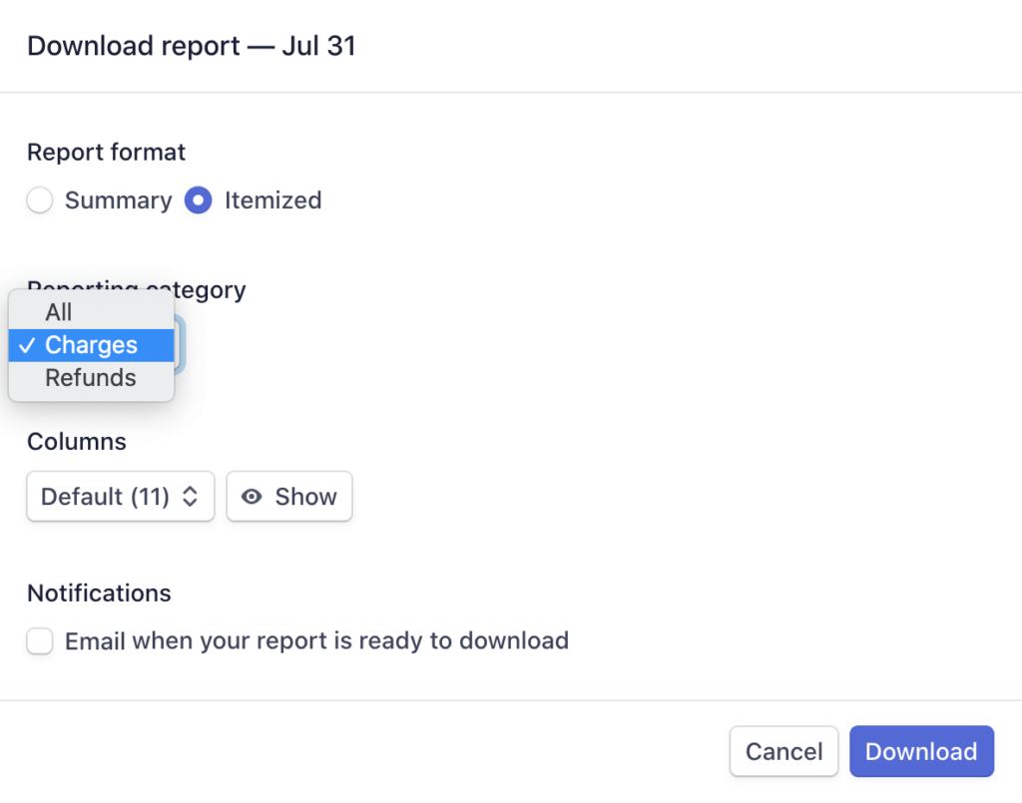
Task: Show the selected columns list
Action: click(289, 496)
